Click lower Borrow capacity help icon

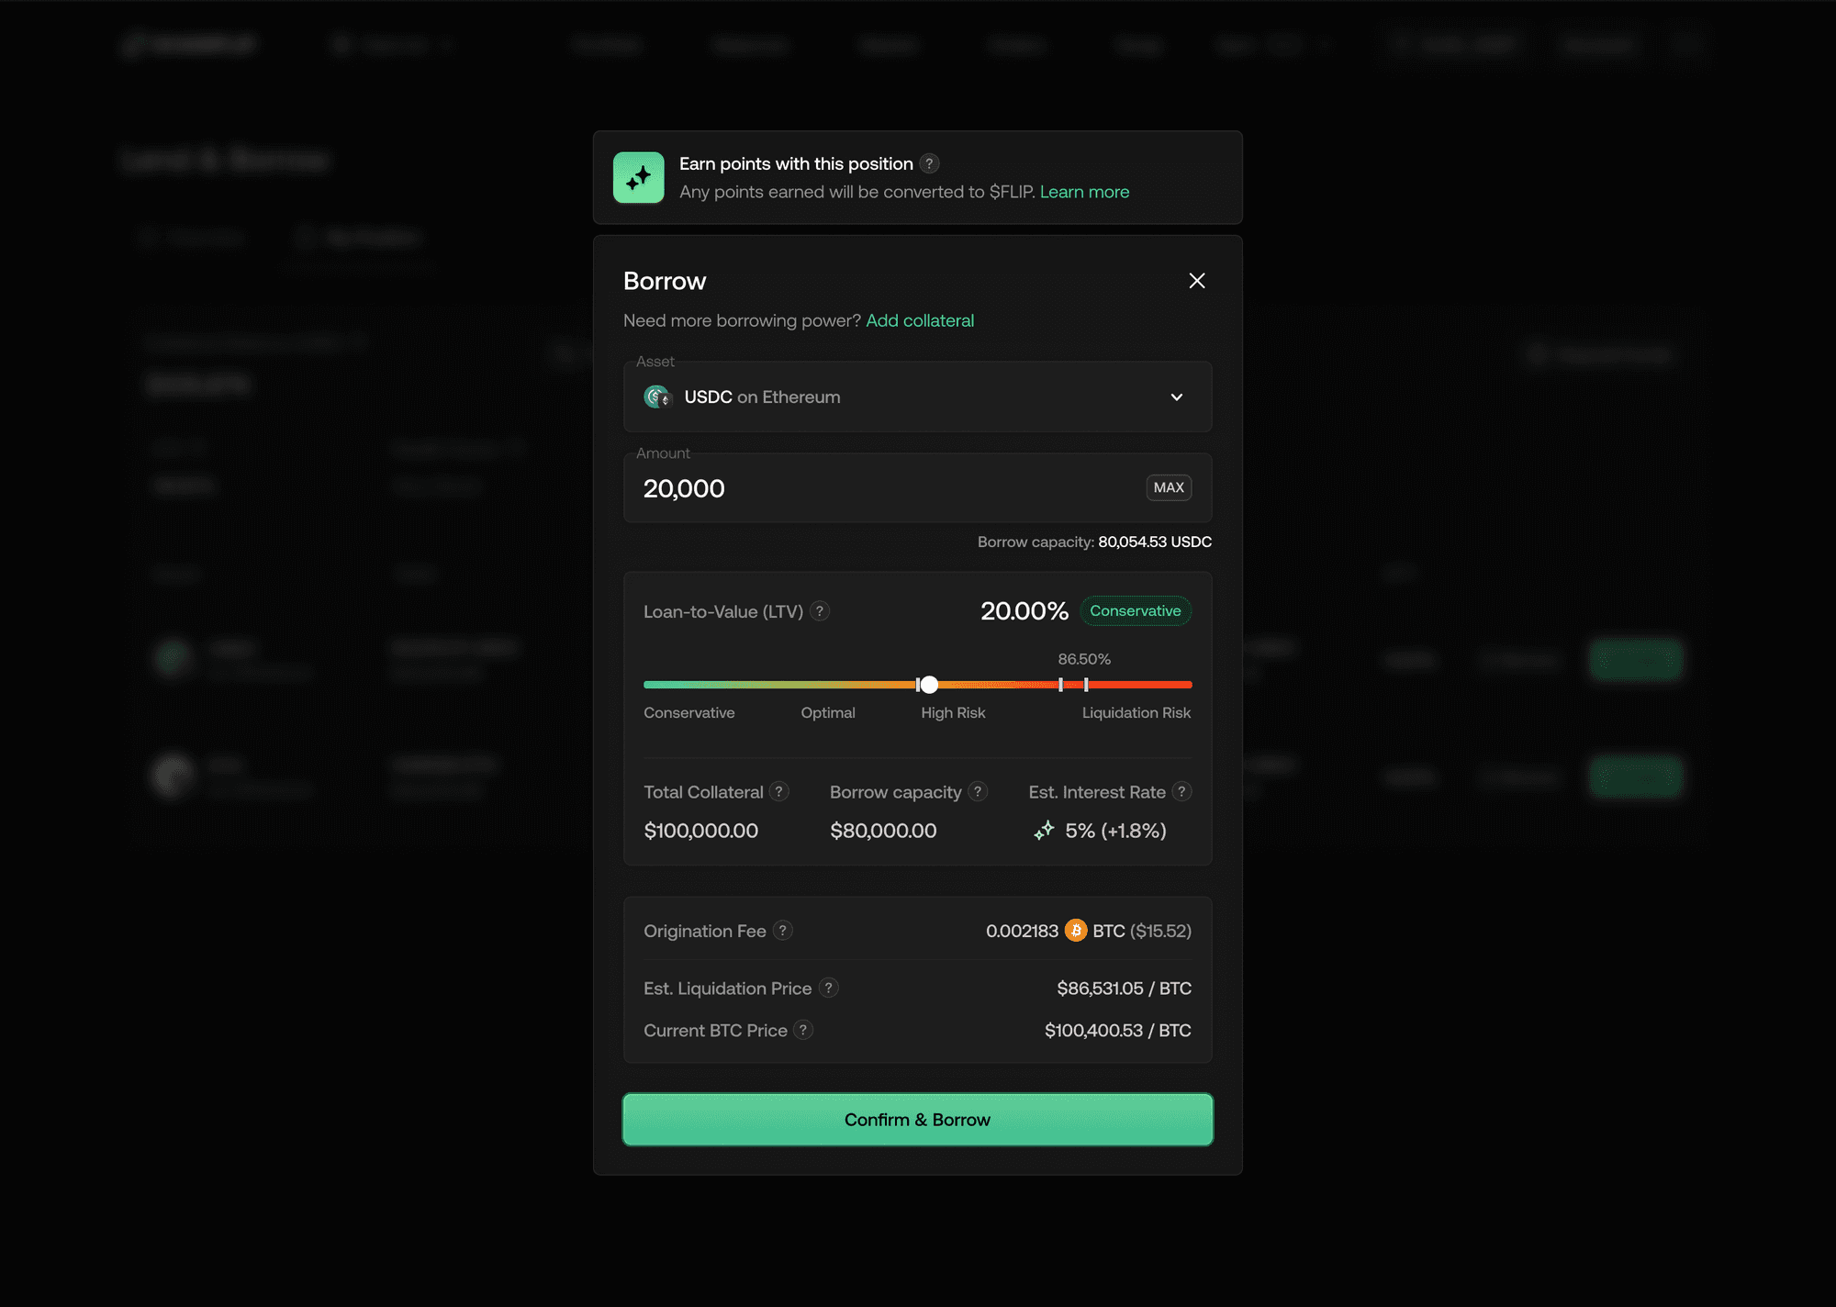pos(978,791)
